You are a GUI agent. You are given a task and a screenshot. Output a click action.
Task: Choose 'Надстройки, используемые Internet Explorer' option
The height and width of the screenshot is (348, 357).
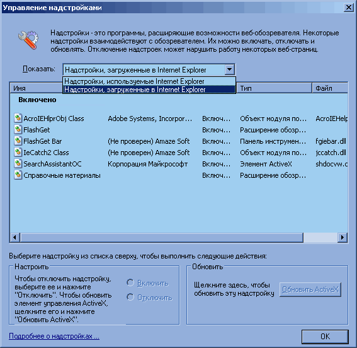[149, 81]
